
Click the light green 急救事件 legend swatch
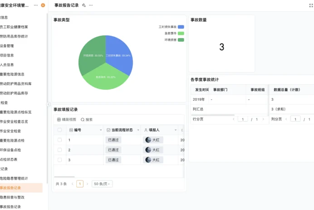pos(181,34)
